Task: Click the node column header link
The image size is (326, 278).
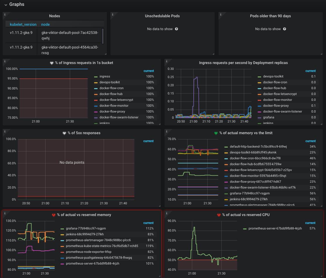Action: click(45, 24)
